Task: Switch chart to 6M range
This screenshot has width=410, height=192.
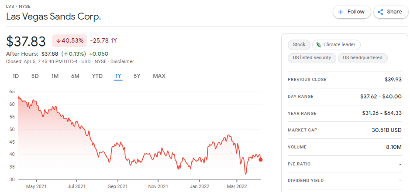Action: coord(75,76)
